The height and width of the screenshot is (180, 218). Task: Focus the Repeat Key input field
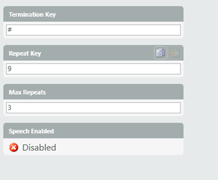(x=93, y=69)
